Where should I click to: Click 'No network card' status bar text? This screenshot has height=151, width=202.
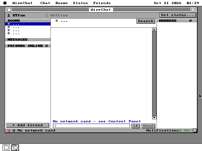[x=36, y=131]
